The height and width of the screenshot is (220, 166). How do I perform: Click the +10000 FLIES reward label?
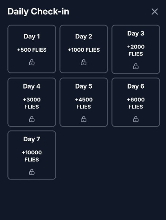click(31, 156)
